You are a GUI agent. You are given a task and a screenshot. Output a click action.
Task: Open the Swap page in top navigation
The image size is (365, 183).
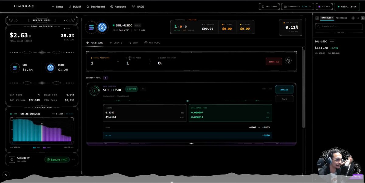[x=57, y=7]
